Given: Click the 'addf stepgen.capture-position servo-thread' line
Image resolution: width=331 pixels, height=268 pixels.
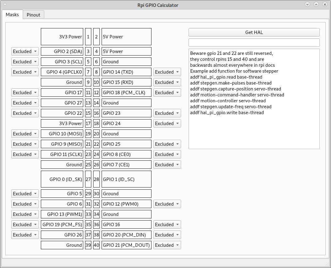Looking at the screenshot, I should click(235, 89).
